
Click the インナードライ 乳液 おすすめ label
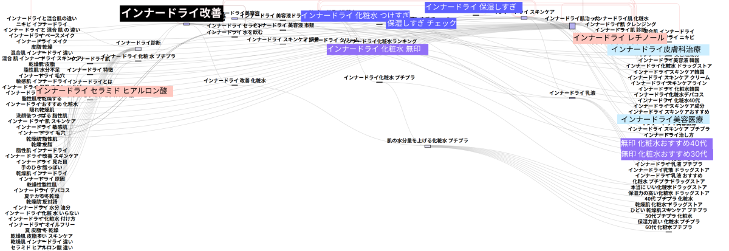click(x=668, y=176)
